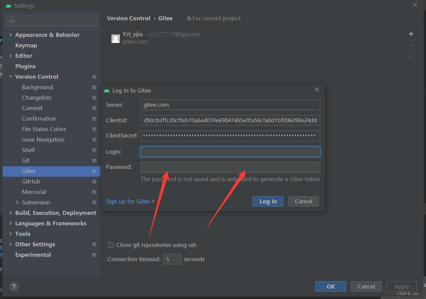Click project-level icon beside Experimental
Image resolution: width=426 pixels, height=299 pixels.
(94, 255)
